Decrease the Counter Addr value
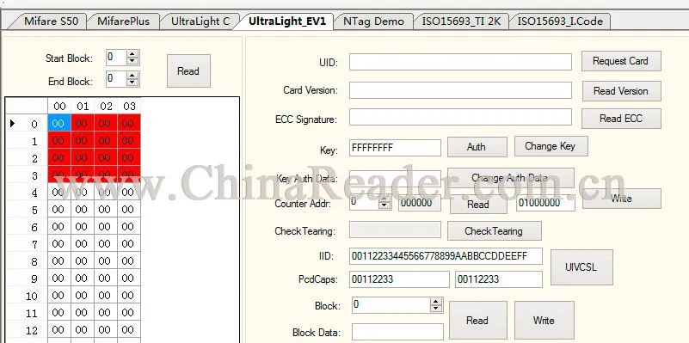This screenshot has width=689, height=343. [384, 206]
